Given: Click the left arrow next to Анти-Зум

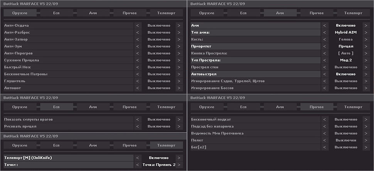Looking at the screenshot, I should [138, 46].
